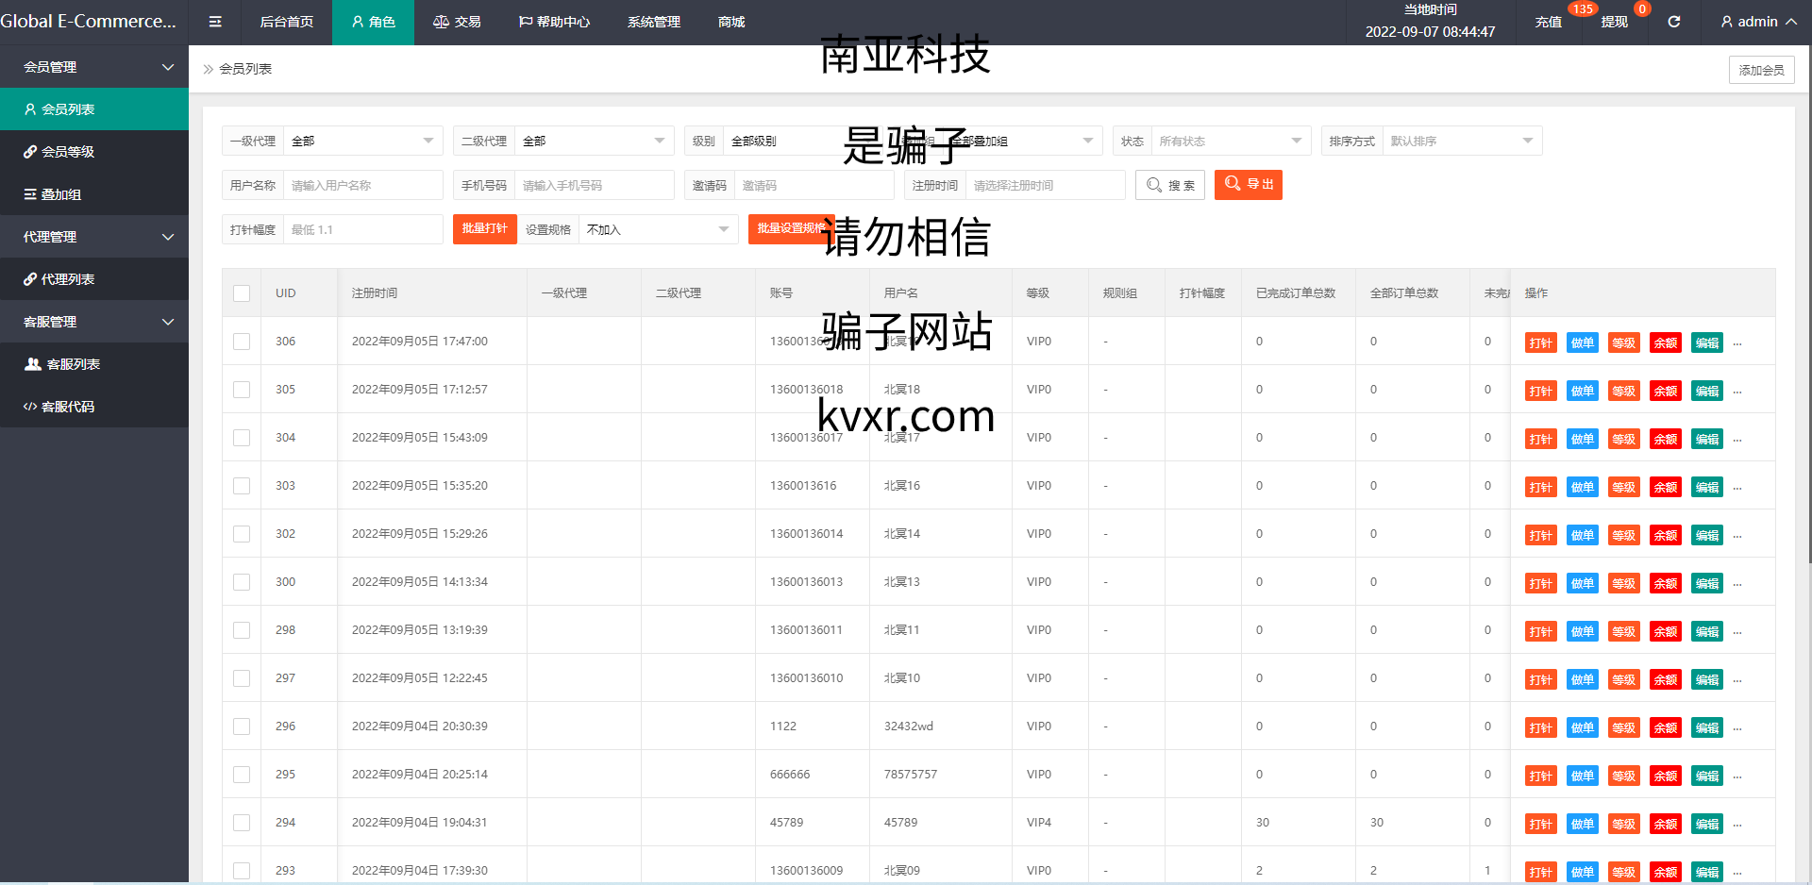Viewport: 1812px width, 885px height.
Task: Toggle the sidebar collapse hamburger icon
Action: coord(215,22)
